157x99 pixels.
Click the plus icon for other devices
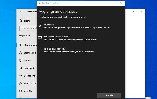[40, 50]
